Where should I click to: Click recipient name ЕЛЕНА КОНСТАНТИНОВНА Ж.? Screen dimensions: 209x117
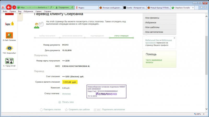tap(76, 66)
